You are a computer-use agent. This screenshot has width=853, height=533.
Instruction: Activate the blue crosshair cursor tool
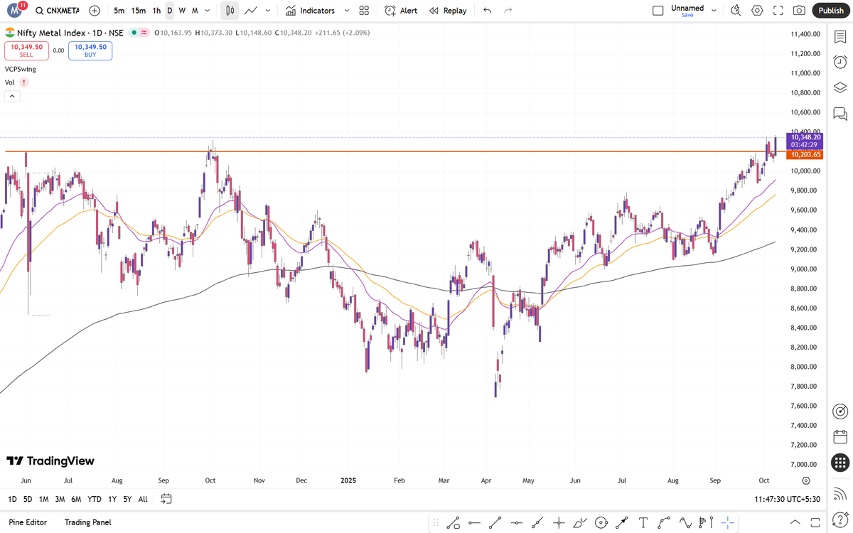(x=728, y=522)
